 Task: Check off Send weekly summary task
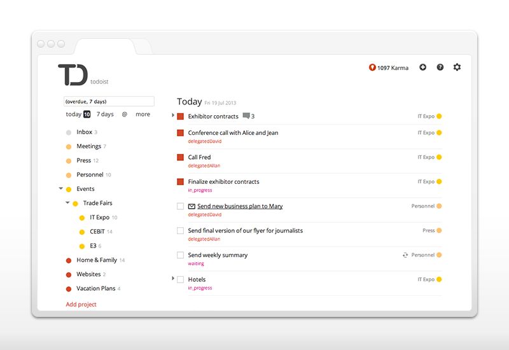tap(180, 255)
